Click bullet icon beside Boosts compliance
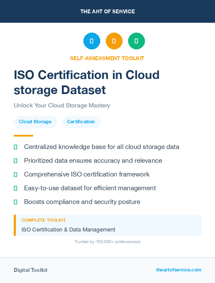Screen dimensions: 215x283 click(x=15, y=202)
